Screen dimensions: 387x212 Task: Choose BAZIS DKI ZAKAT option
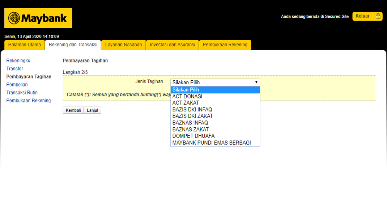coord(215,116)
